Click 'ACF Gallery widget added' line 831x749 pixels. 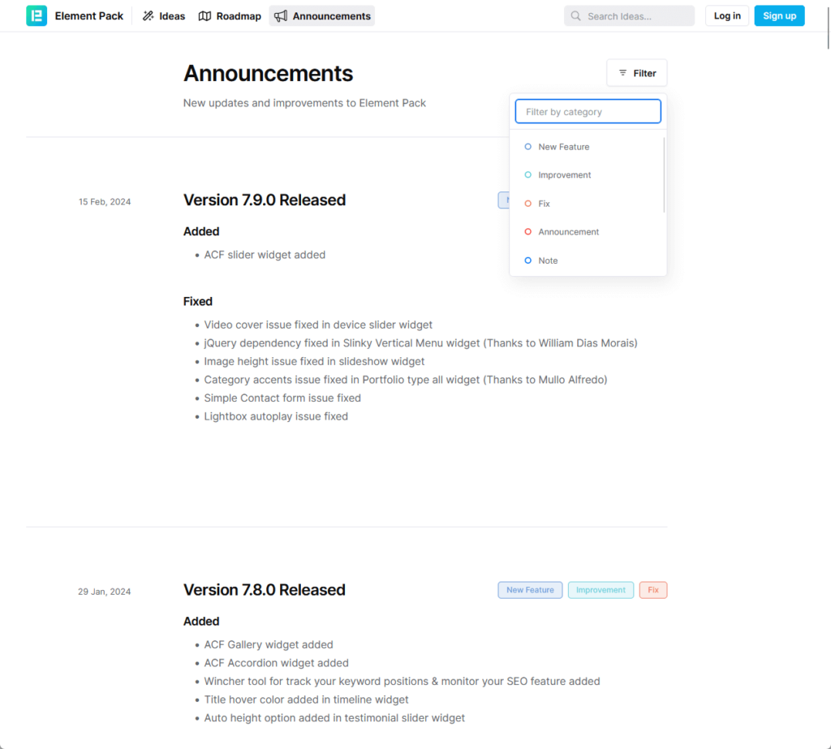click(269, 644)
